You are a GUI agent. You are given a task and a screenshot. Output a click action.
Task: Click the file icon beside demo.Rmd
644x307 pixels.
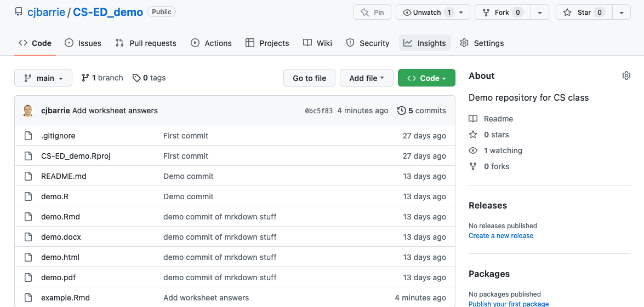click(28, 217)
